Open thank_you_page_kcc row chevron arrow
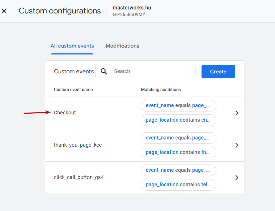This screenshot has height=211, width=275. coord(237,145)
